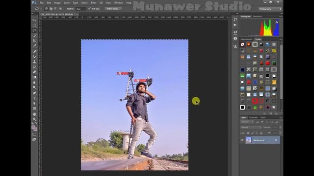The height and width of the screenshot is (176, 314).
Task: Open the Filter menu
Action: click(x=94, y=3)
